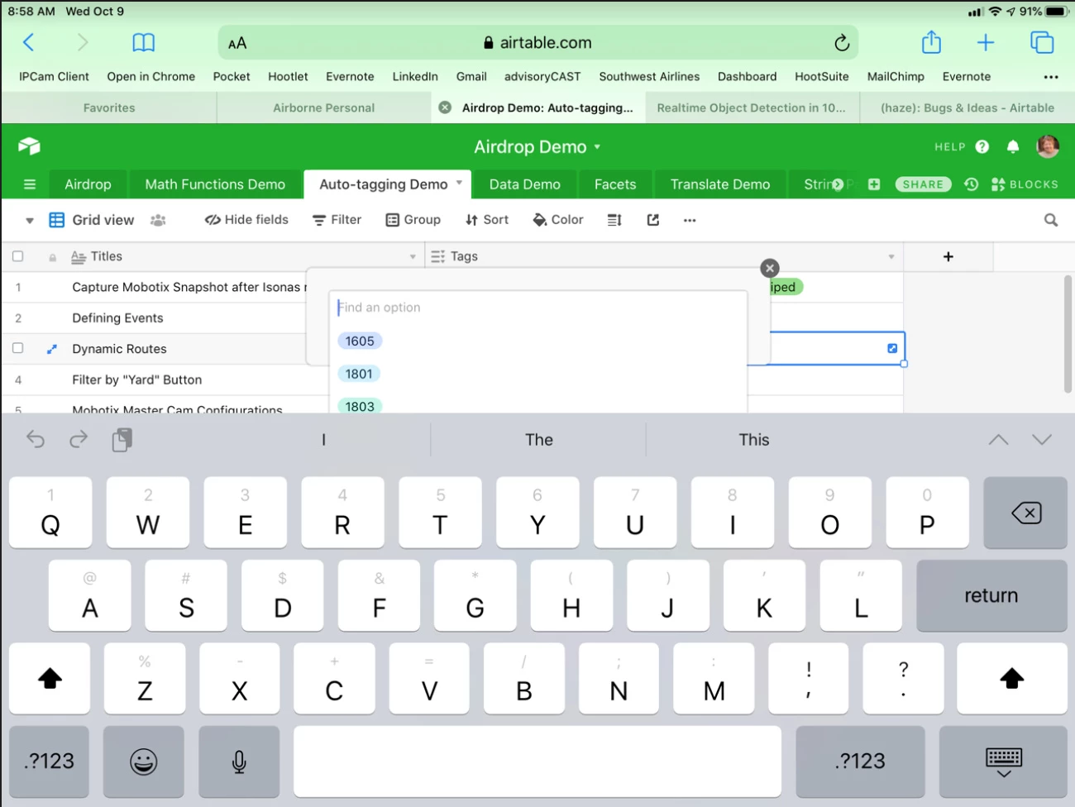Expand the Dynamic Routes record
1075x807 pixels.
(52, 349)
